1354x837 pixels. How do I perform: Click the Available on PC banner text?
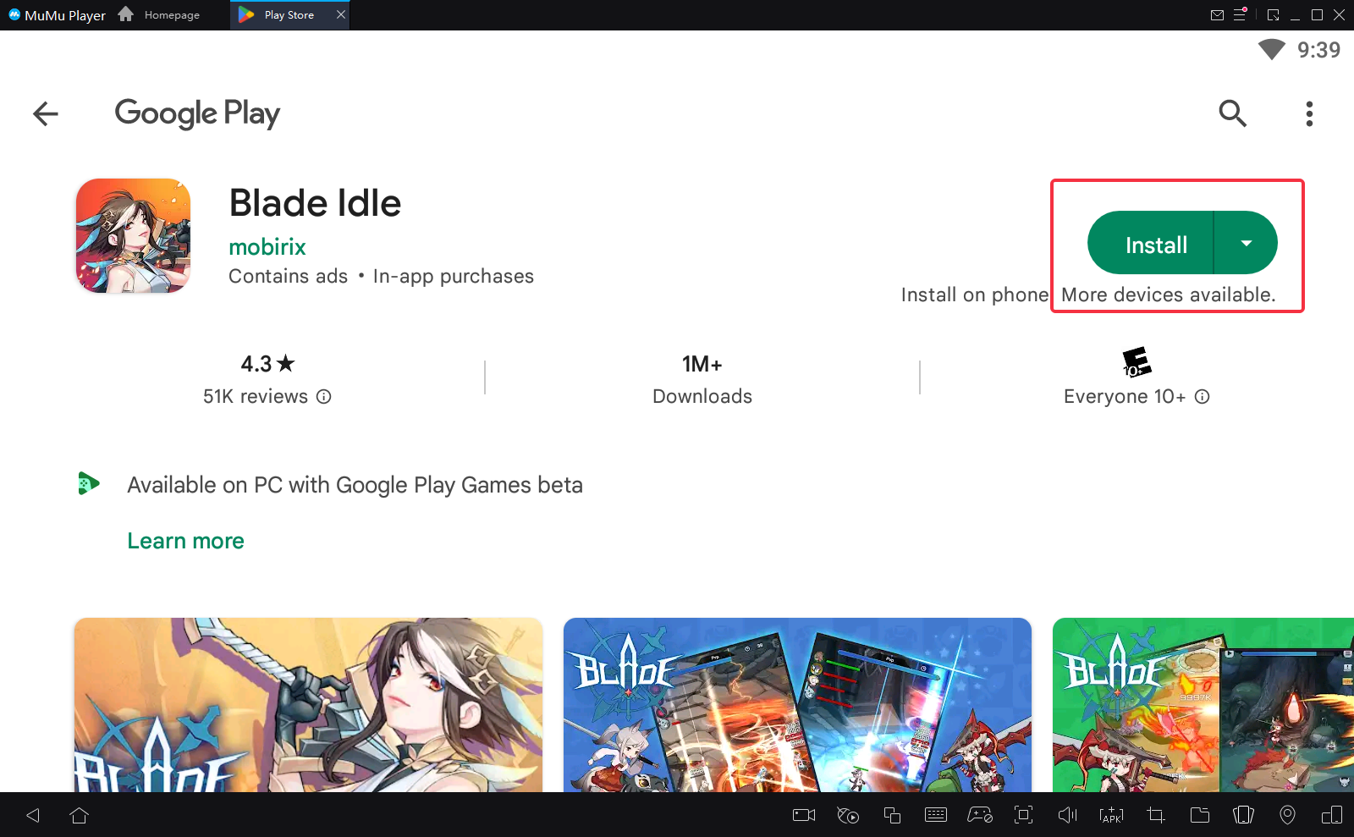pos(355,485)
